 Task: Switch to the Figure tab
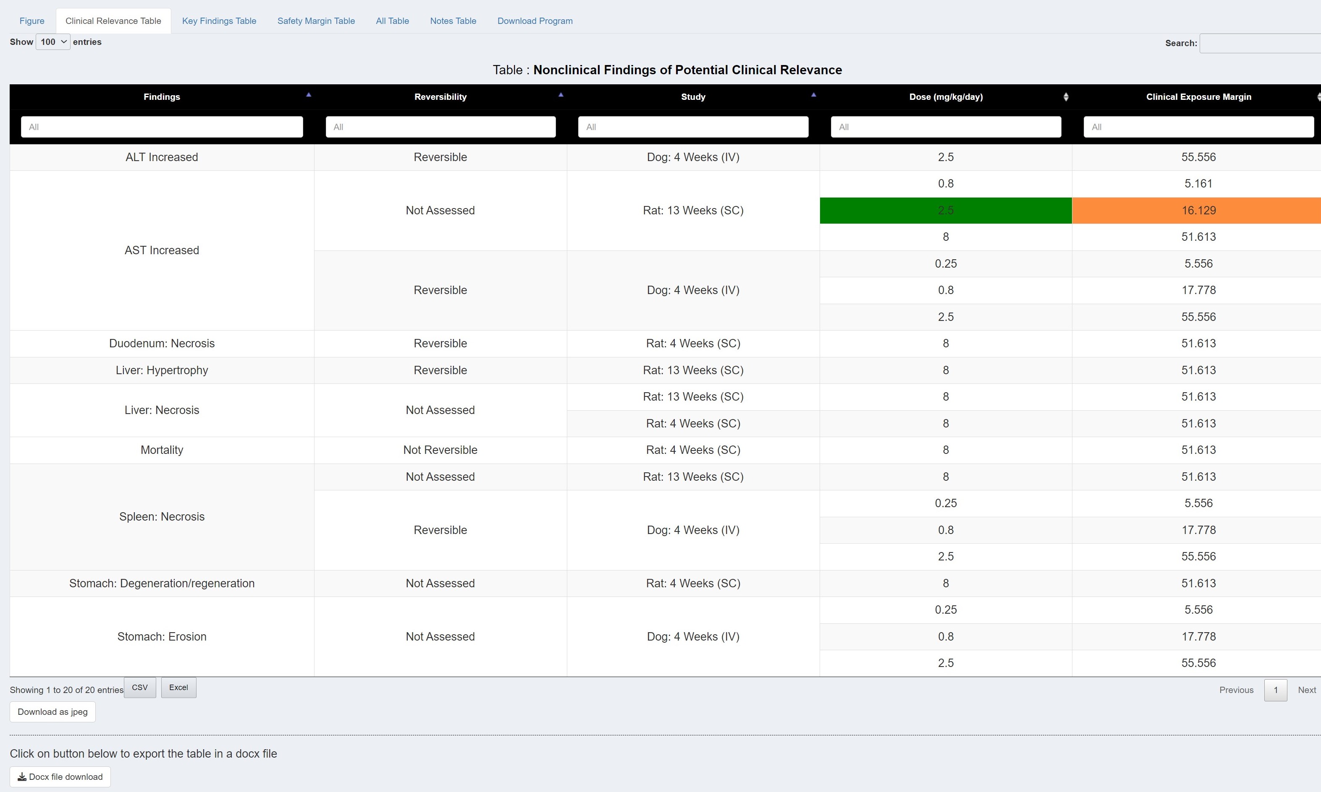[32, 21]
